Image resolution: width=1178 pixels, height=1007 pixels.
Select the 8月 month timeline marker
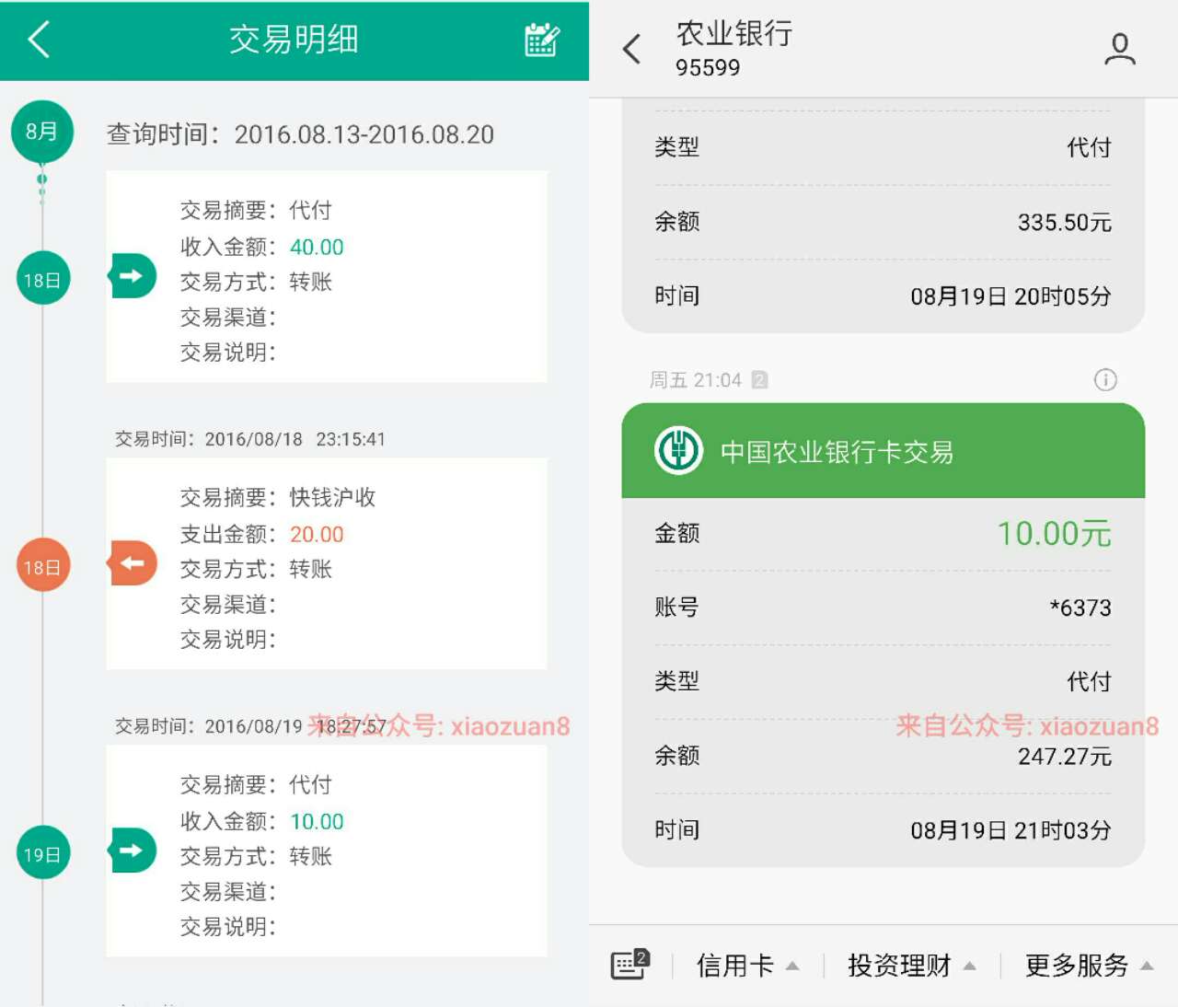42,132
